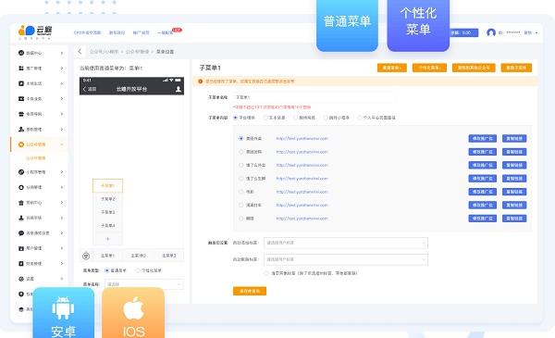Select the 文本消息 content type radio
This screenshot has width=555, height=338.
click(x=265, y=118)
